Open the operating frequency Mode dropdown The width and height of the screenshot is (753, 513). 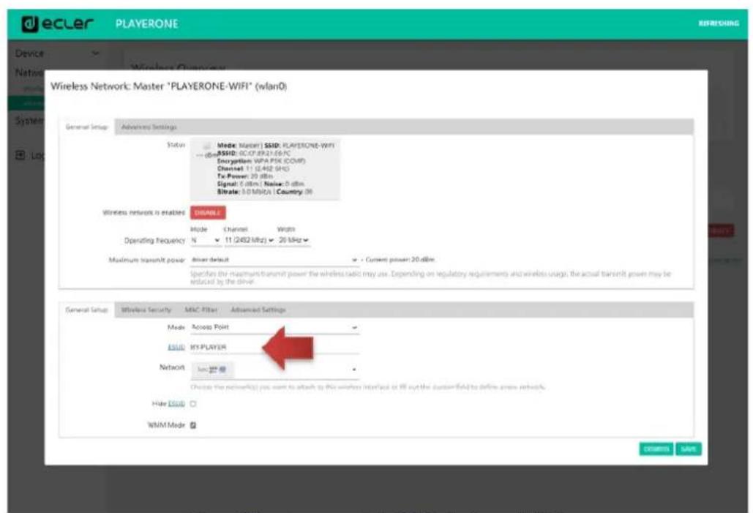(x=205, y=240)
